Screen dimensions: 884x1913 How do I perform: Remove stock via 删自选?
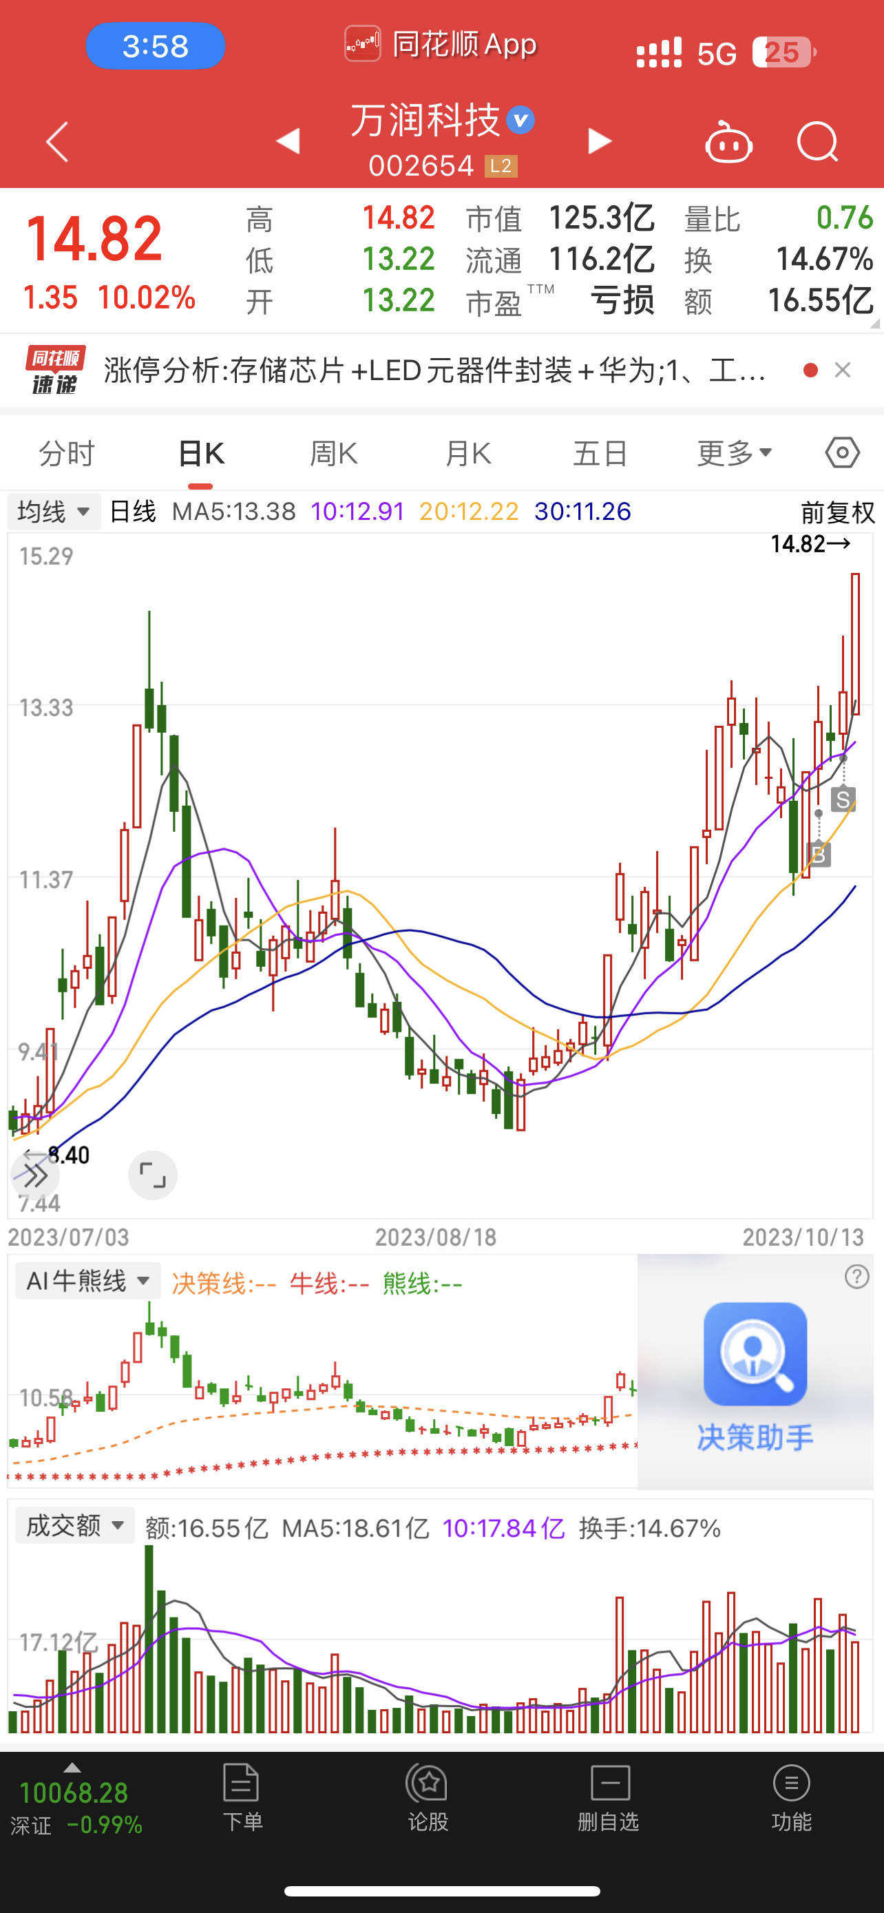point(609,1798)
